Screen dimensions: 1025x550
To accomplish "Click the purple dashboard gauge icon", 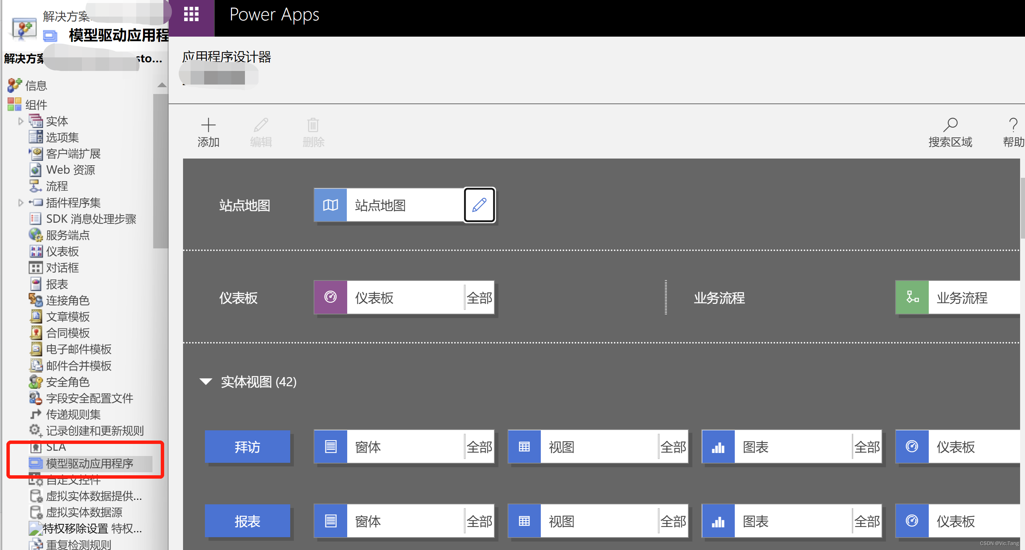I will click(x=330, y=297).
